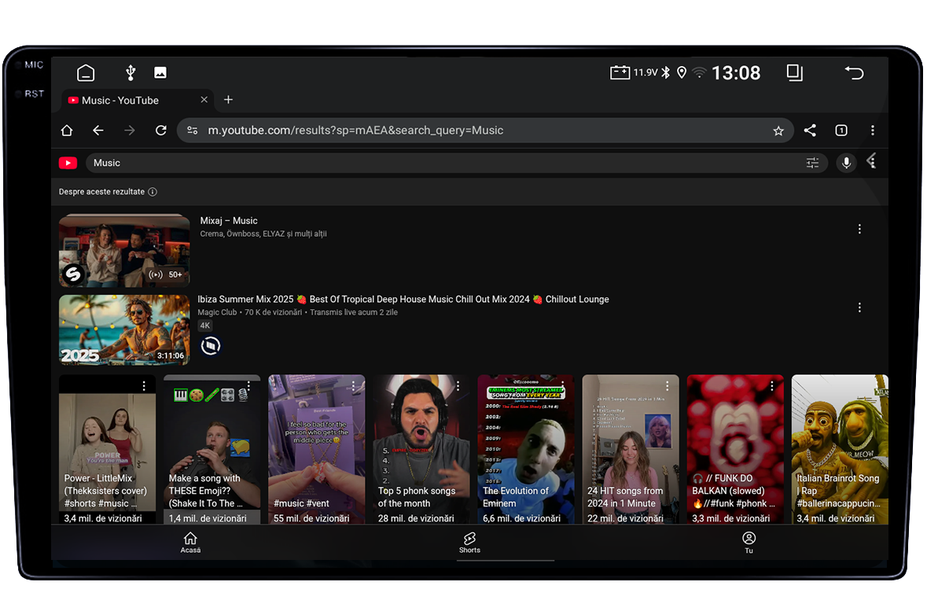
Task: Open options menu for Ibiza Summer Mix video
Action: click(859, 308)
